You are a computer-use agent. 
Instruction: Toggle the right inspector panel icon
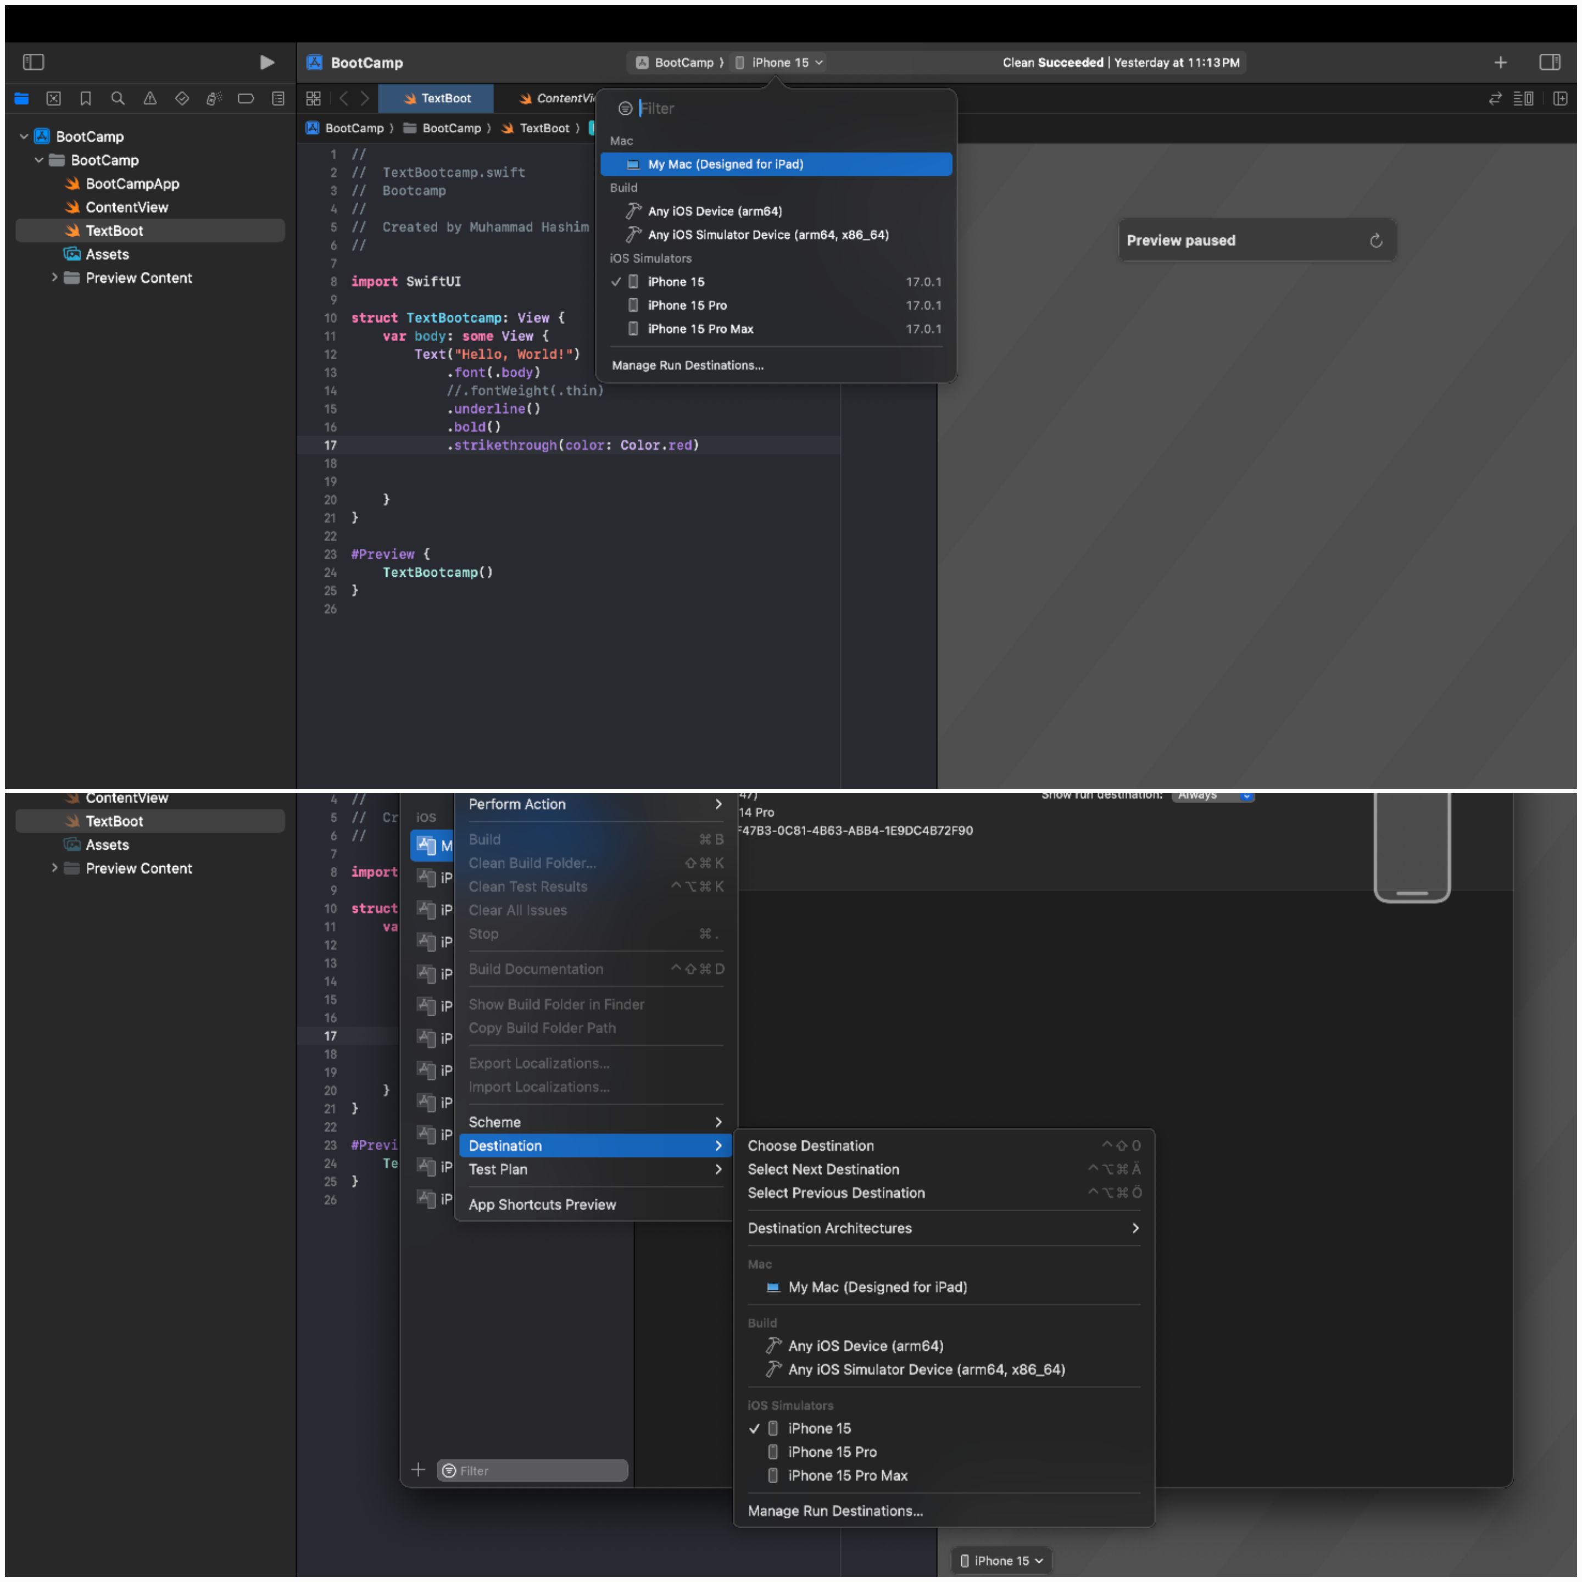pos(1549,62)
